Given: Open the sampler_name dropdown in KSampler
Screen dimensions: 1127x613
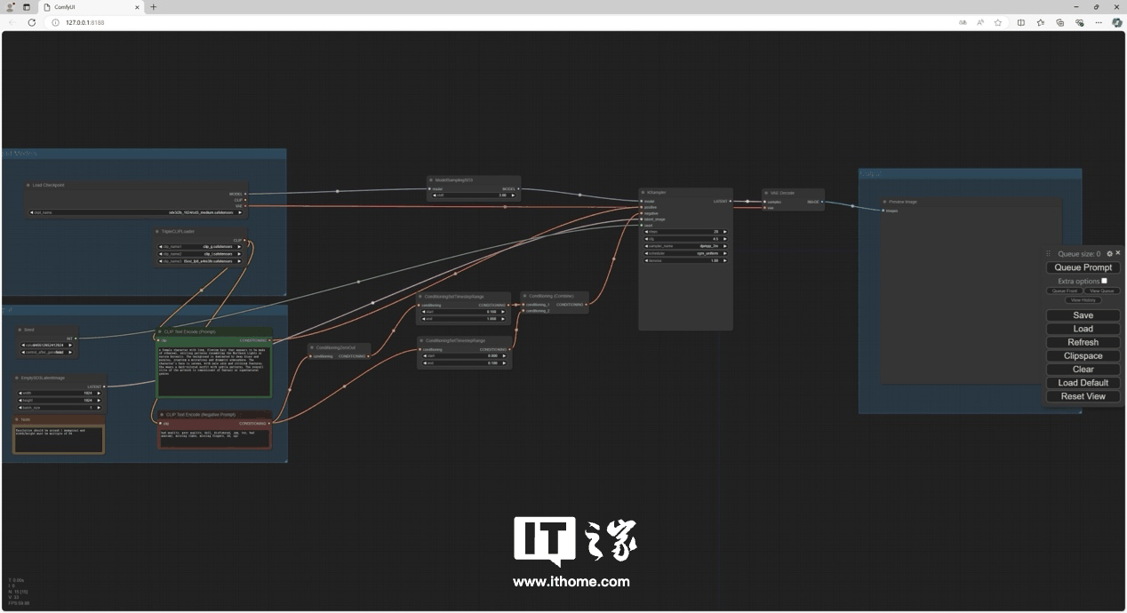Looking at the screenshot, I should (x=684, y=246).
